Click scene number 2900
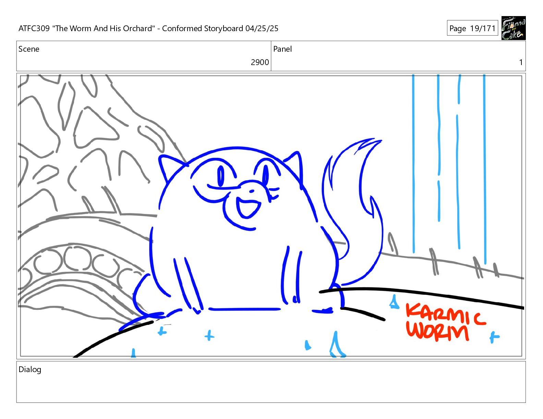This screenshot has height=419, width=543. pyautogui.click(x=260, y=62)
